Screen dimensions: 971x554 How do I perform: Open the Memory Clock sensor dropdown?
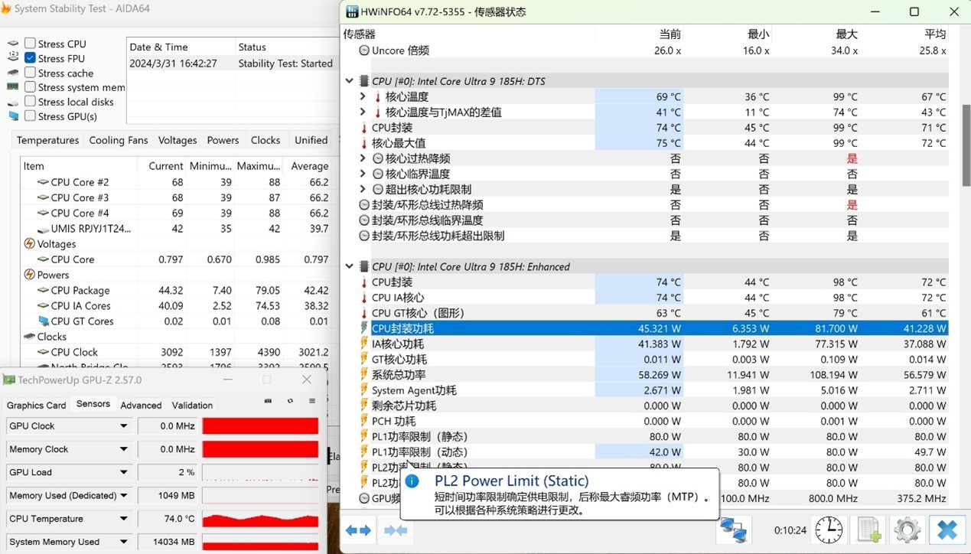[x=123, y=449]
